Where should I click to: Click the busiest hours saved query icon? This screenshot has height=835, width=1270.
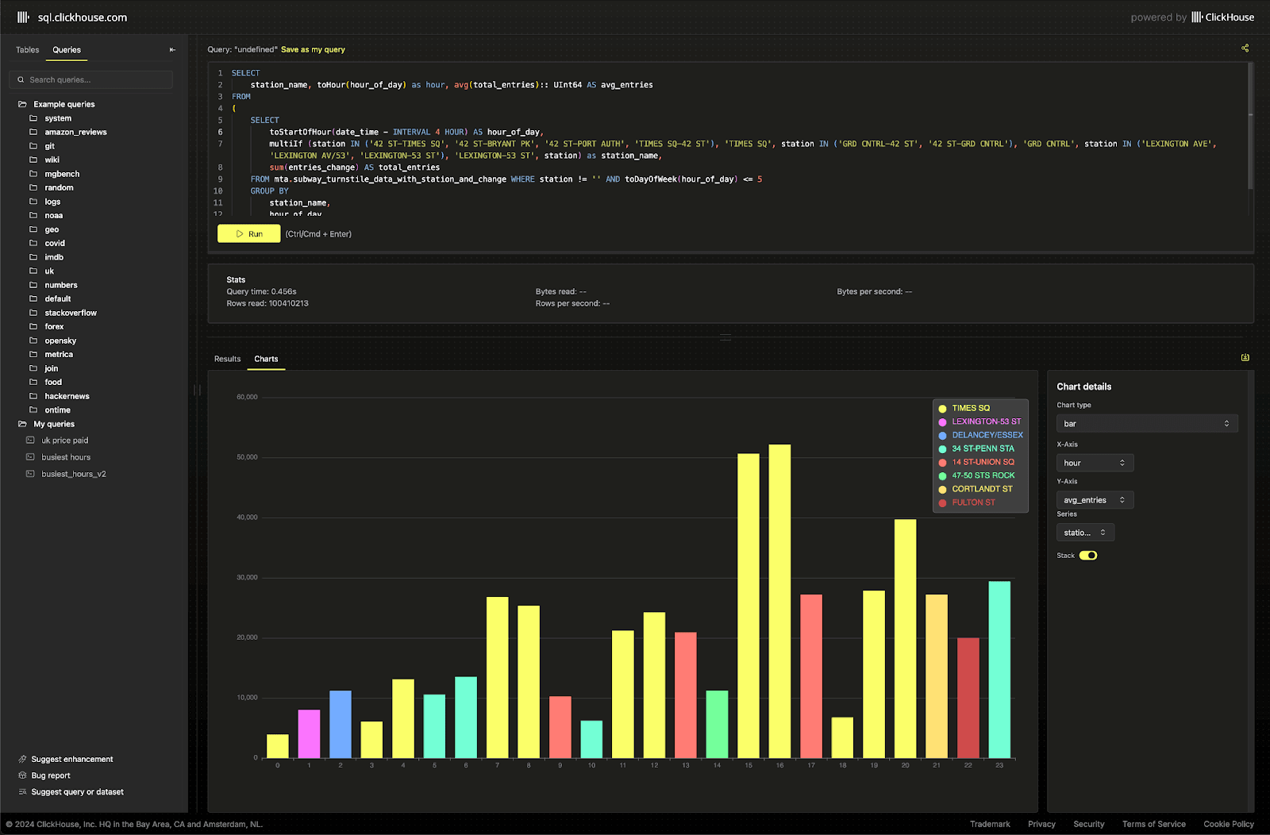tap(30, 457)
